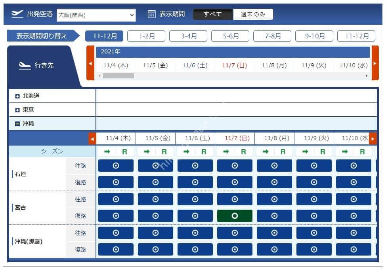Screen dimensions: 386x269
Task: Select 石垣 往路 availability for 11/5
Action: [155, 166]
